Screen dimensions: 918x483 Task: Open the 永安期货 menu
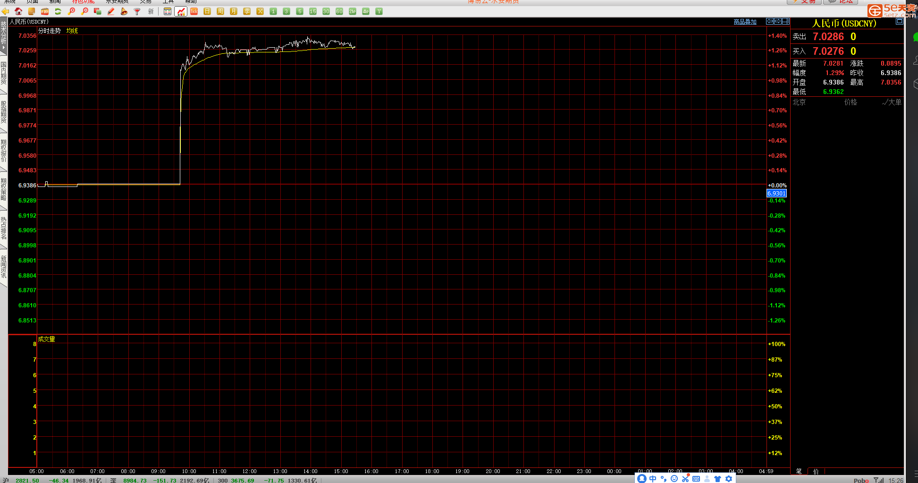(x=117, y=1)
